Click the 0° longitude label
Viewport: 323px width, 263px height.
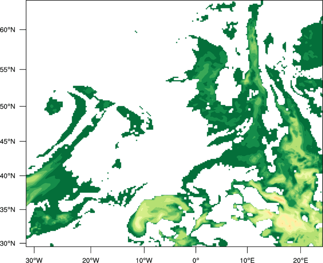(x=196, y=260)
